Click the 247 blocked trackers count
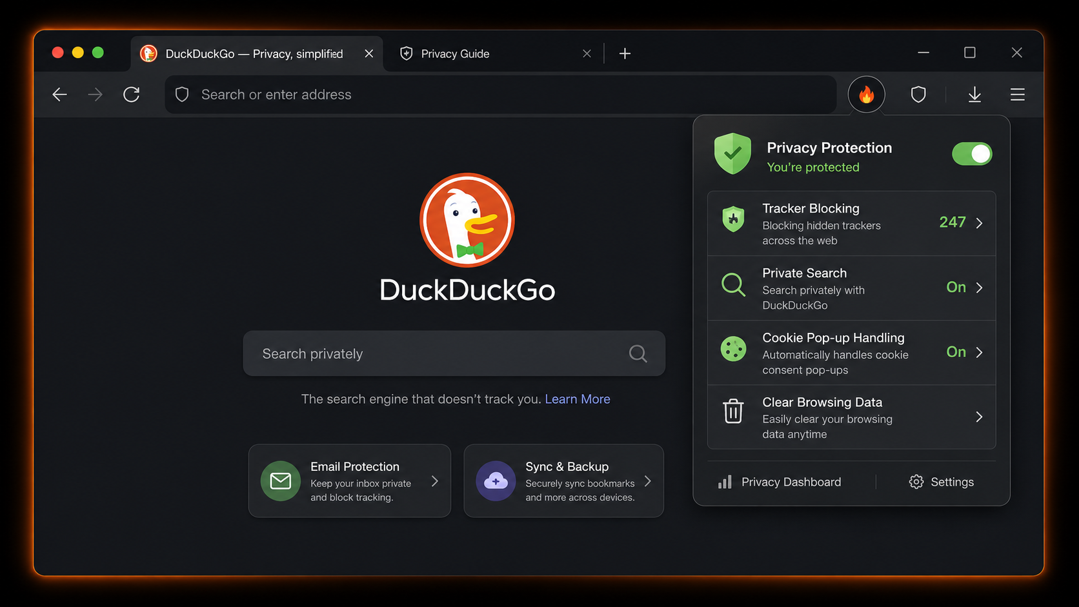This screenshot has width=1079, height=607. [x=953, y=223]
